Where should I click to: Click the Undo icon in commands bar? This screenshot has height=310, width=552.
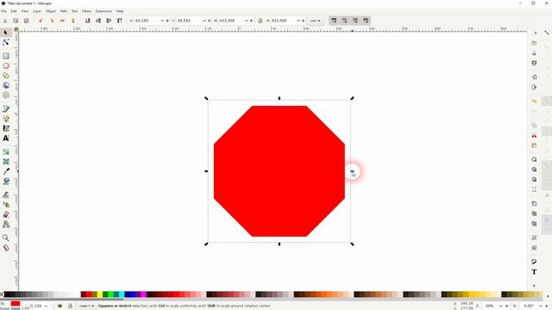(x=534, y=102)
